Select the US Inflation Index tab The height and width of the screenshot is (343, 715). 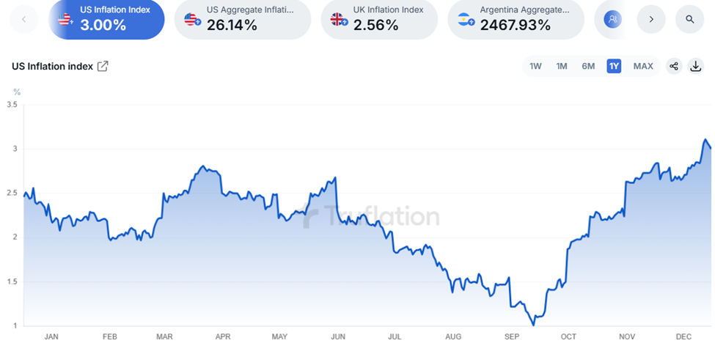click(x=107, y=19)
